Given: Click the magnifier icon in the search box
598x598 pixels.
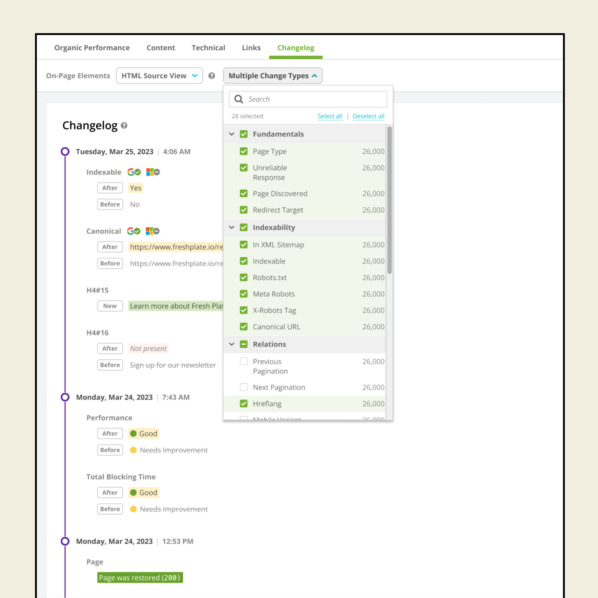Looking at the screenshot, I should coord(239,99).
